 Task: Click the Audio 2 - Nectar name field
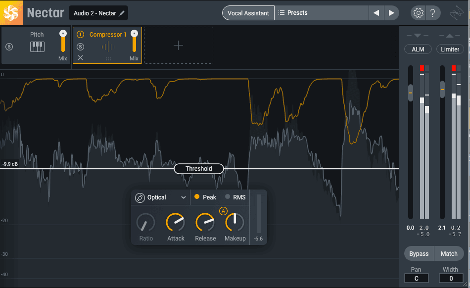click(98, 13)
